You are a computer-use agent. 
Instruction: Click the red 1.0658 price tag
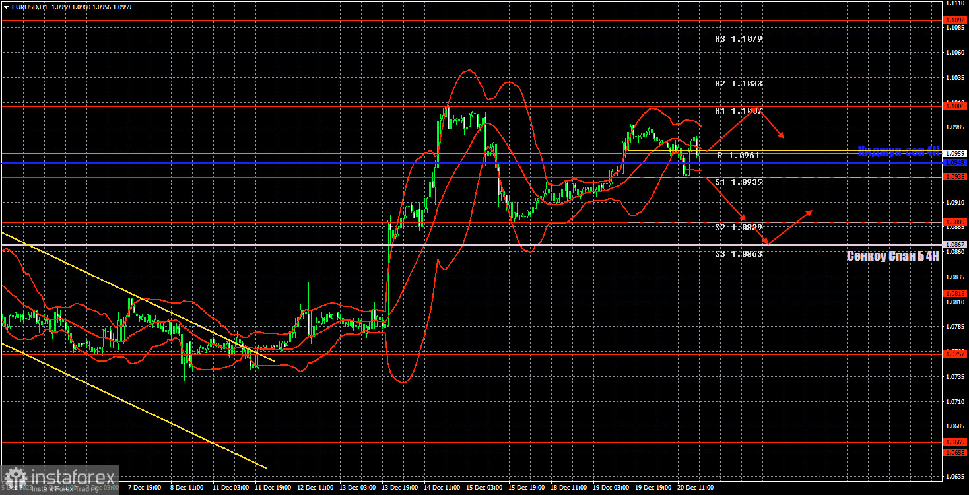956,452
